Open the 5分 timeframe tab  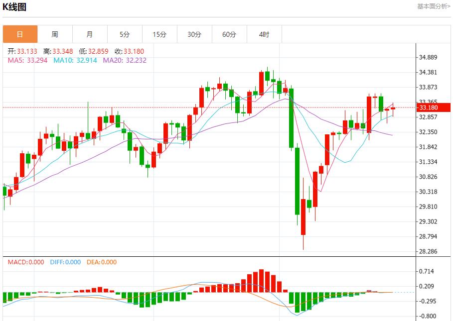tap(125, 34)
